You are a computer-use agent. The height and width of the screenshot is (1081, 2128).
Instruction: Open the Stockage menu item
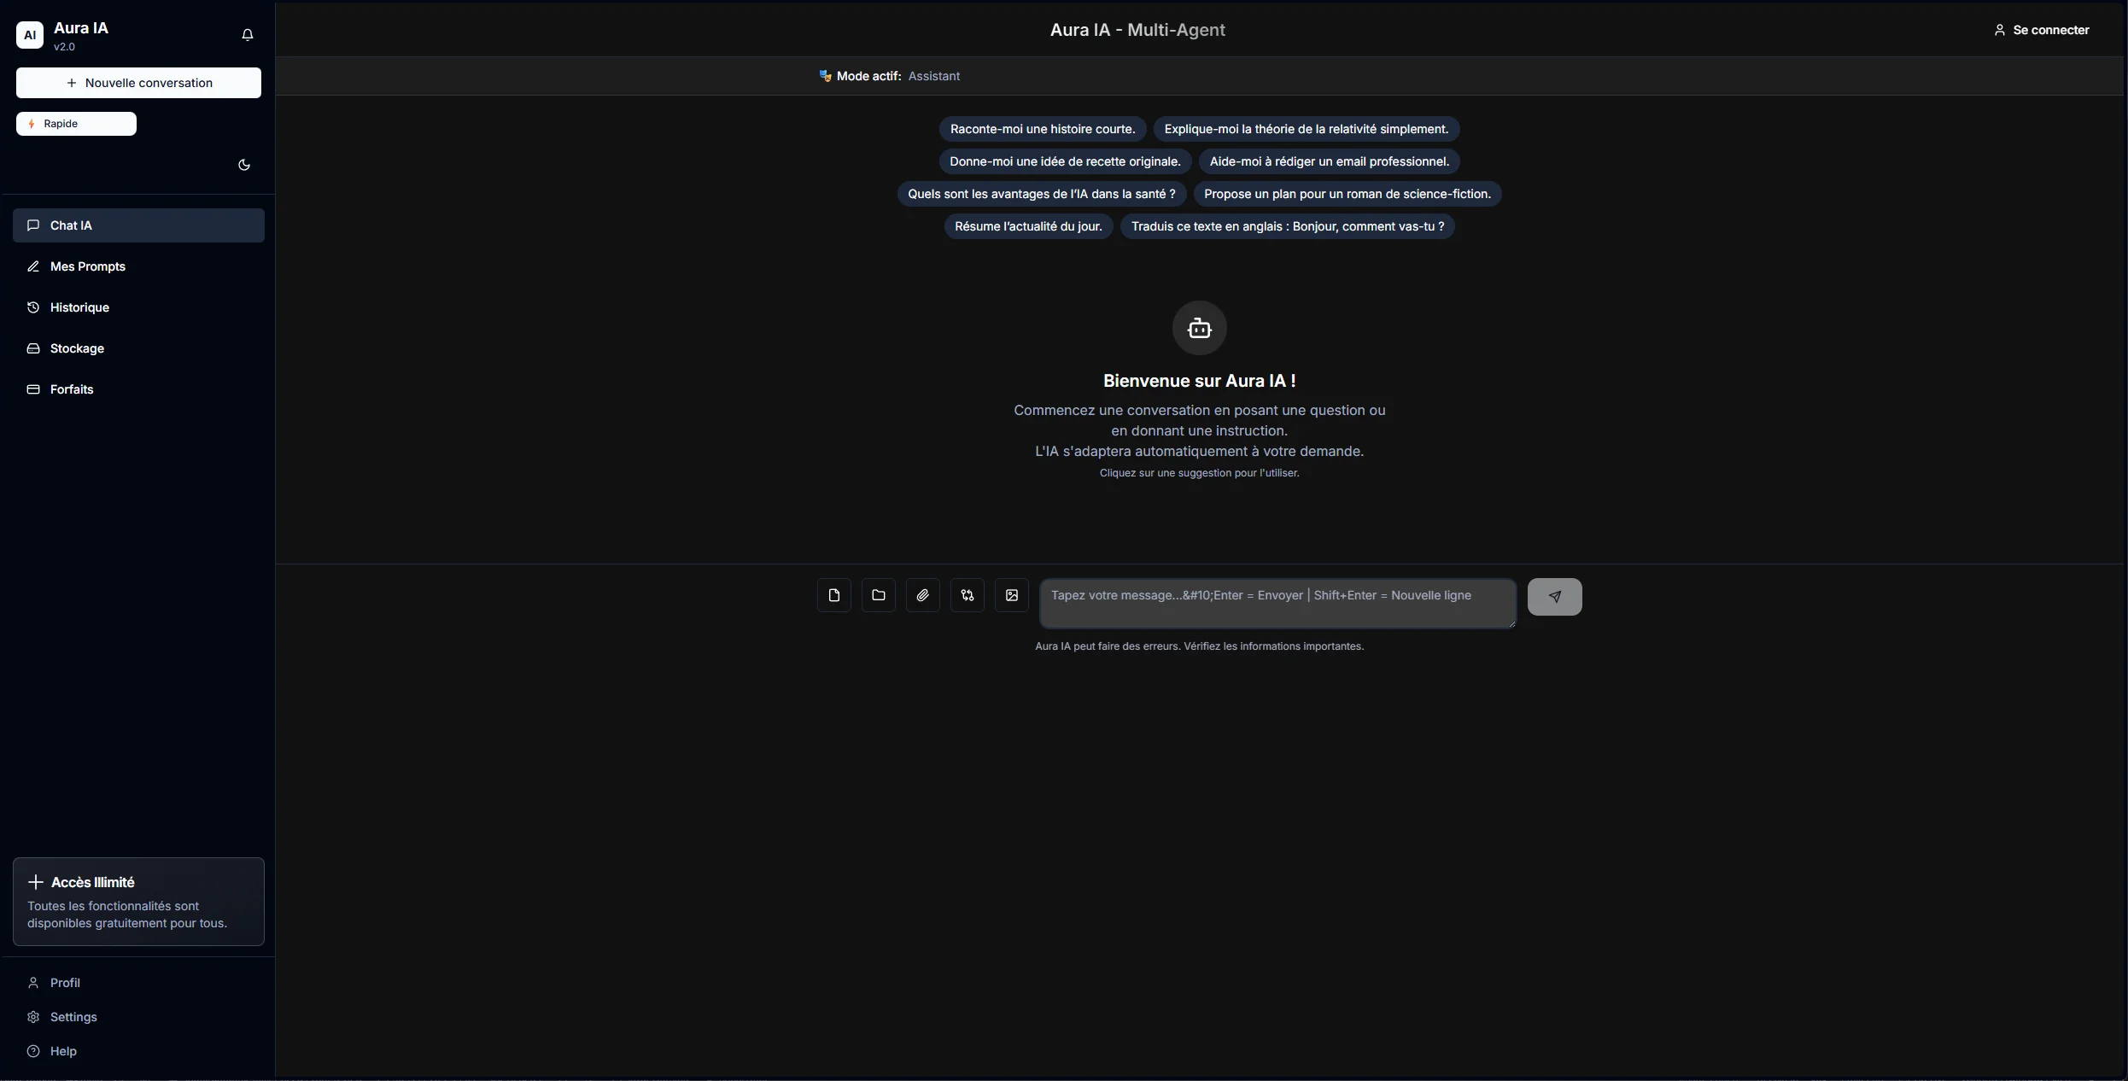(77, 348)
